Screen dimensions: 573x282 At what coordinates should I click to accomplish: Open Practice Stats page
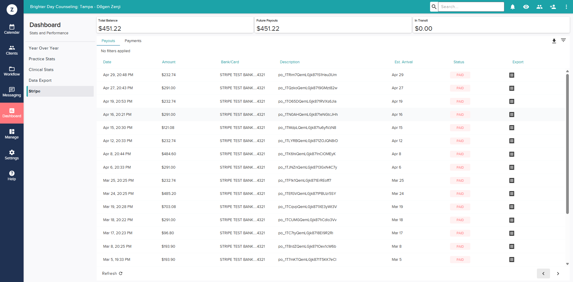[42, 59]
